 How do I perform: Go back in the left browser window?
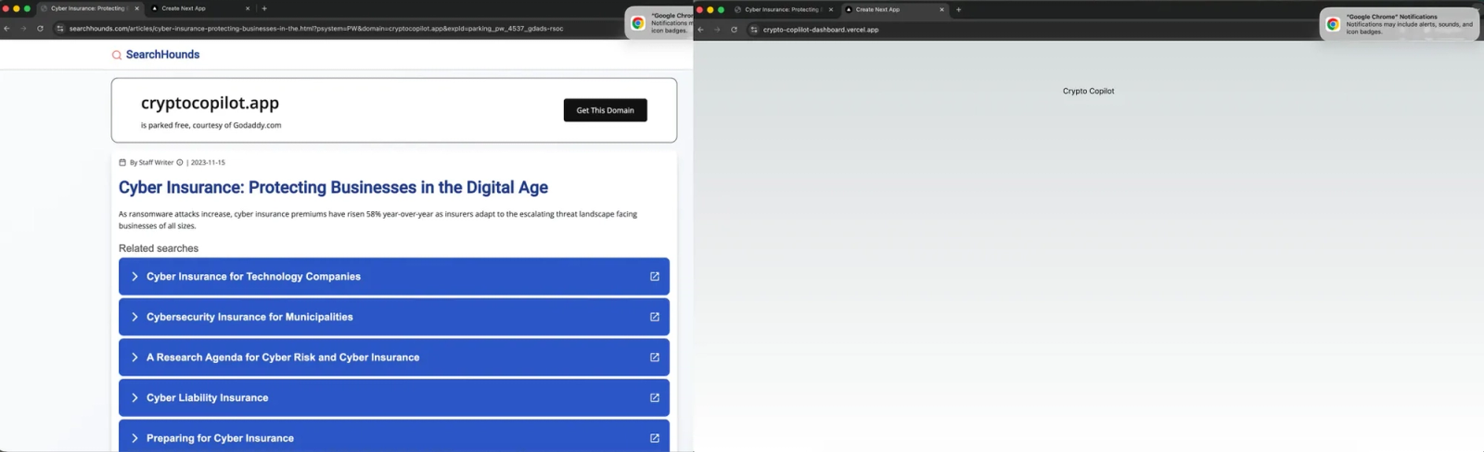(6, 29)
